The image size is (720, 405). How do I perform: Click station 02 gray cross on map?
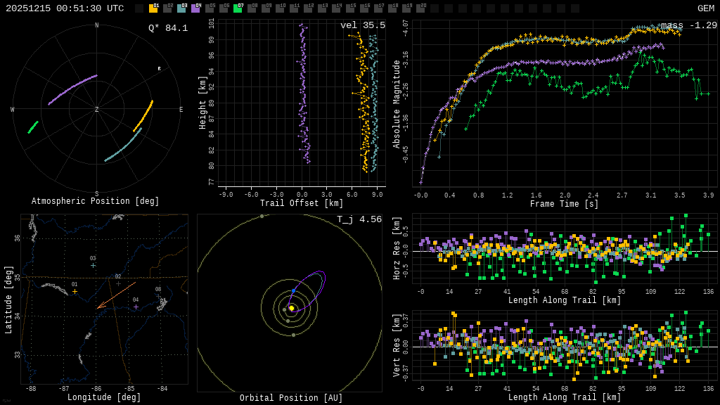[x=118, y=283]
